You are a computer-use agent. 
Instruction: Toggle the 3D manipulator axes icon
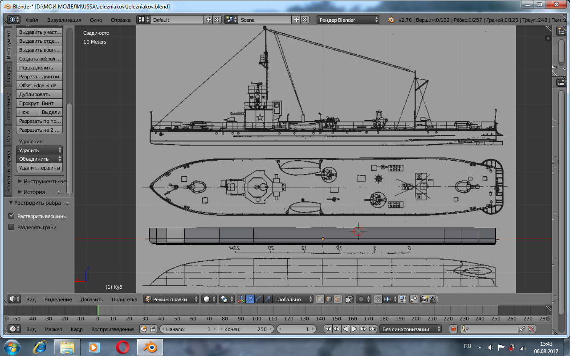click(x=241, y=299)
